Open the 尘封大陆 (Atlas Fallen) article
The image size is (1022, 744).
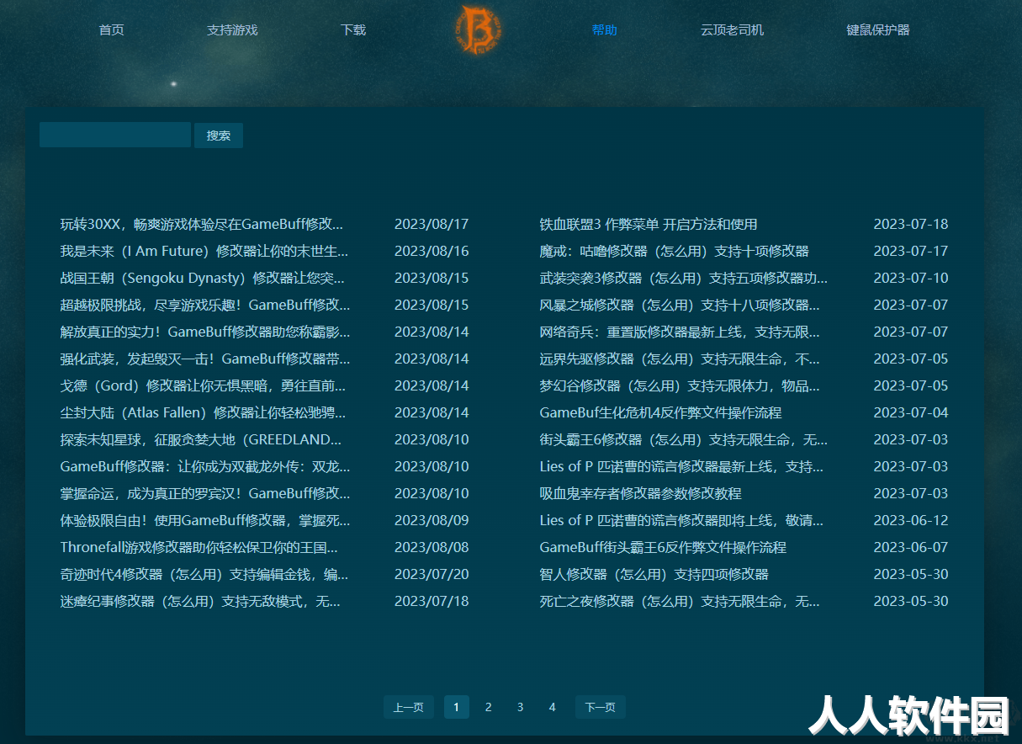204,412
